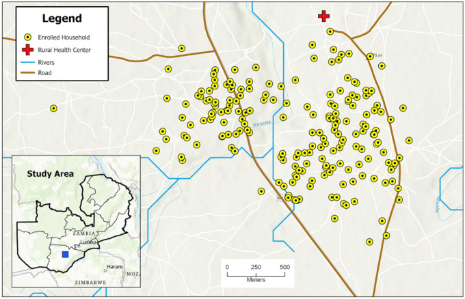Click the 0 mark on the scale bar
This screenshot has width=465, height=299.
click(x=227, y=267)
